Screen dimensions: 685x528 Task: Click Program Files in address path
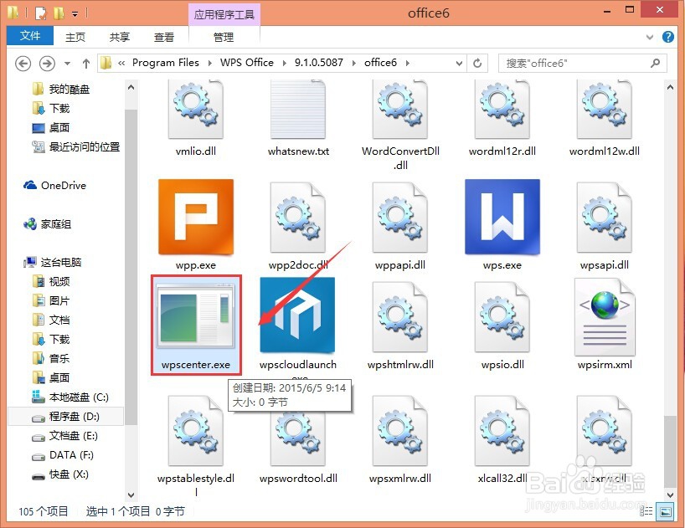166,63
